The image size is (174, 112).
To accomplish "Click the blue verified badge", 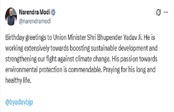I will tap(53, 12).
